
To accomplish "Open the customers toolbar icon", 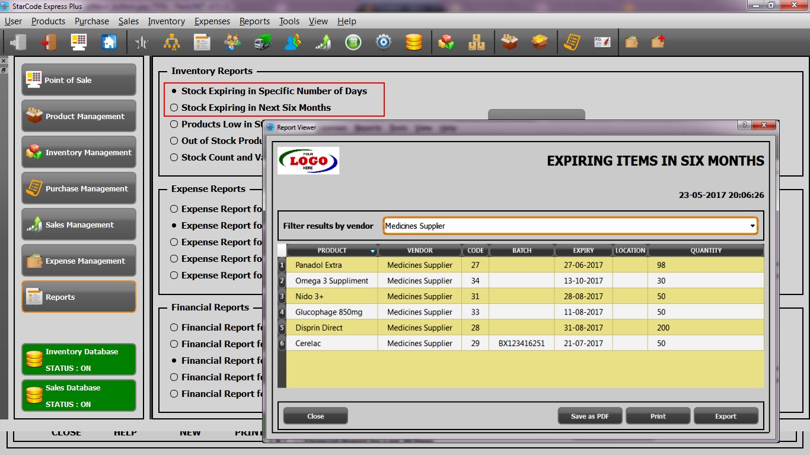I will pos(292,41).
